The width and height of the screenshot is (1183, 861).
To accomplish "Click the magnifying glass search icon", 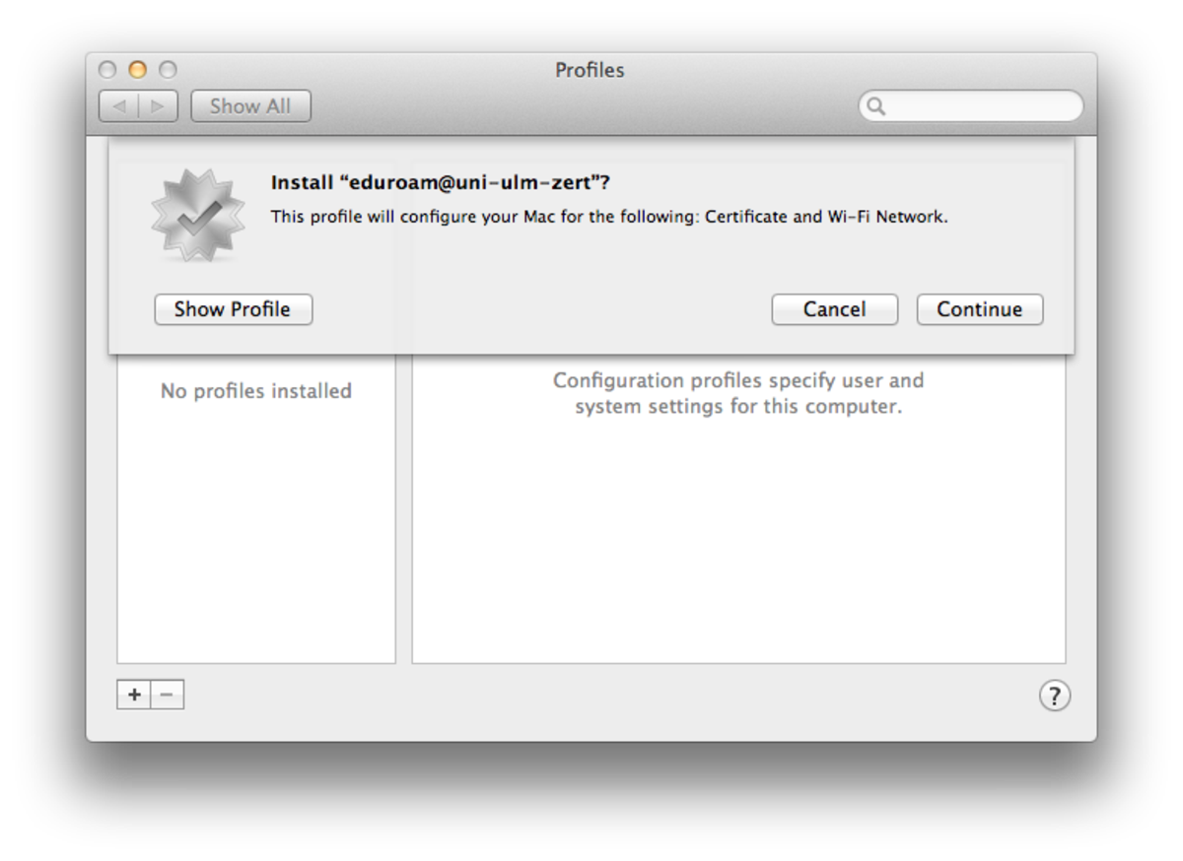I will [875, 106].
